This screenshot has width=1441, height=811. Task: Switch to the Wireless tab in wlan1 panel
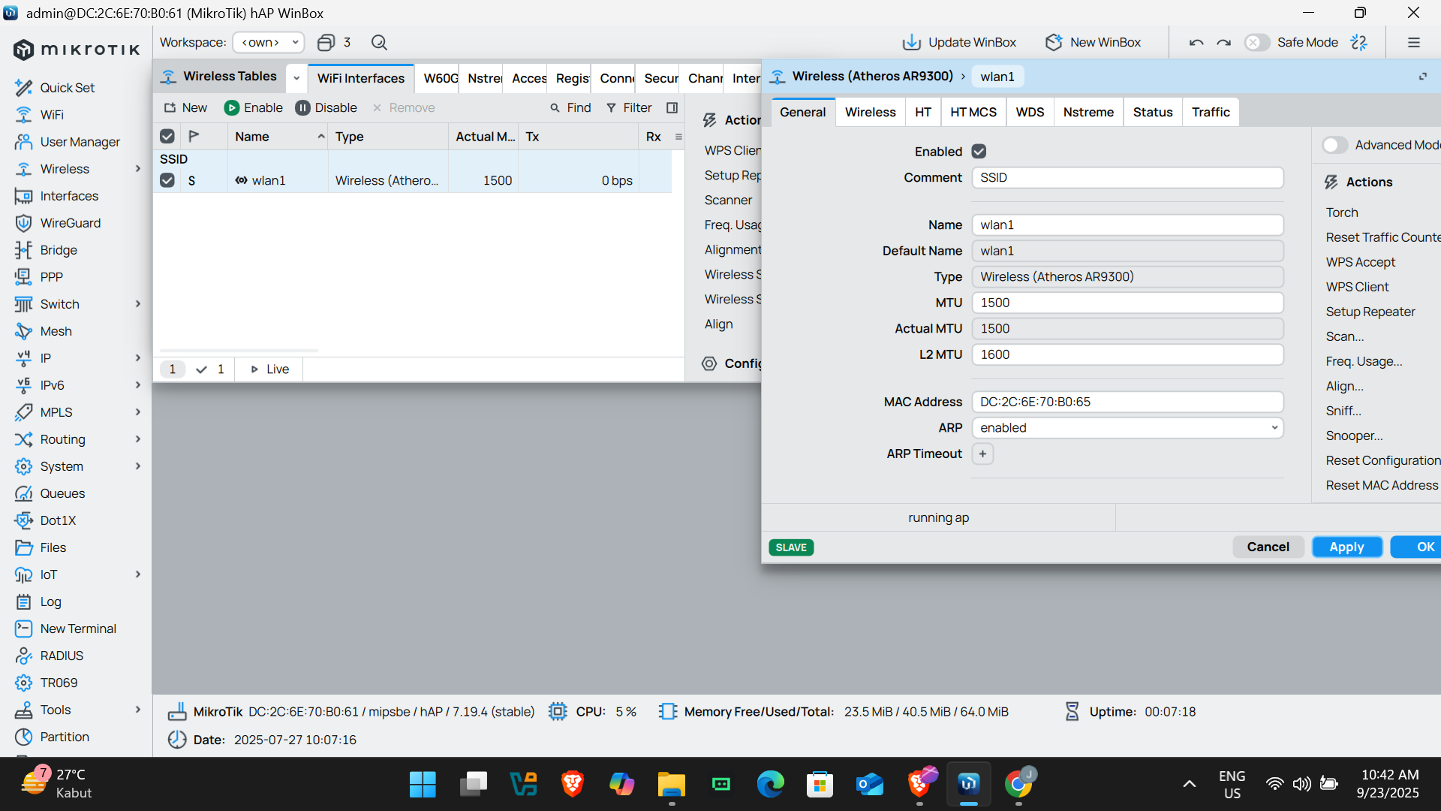(x=870, y=112)
